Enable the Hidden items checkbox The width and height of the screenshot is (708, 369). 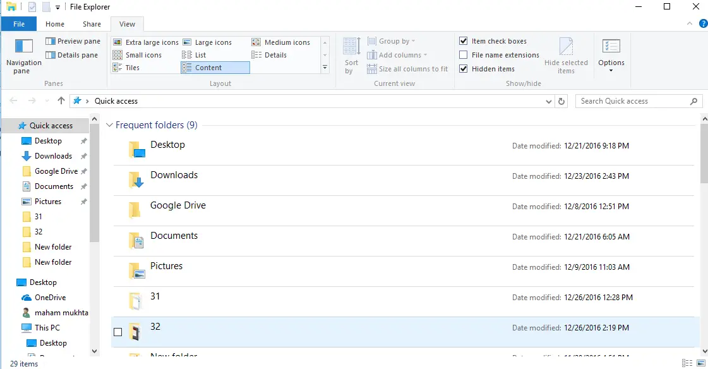(464, 69)
